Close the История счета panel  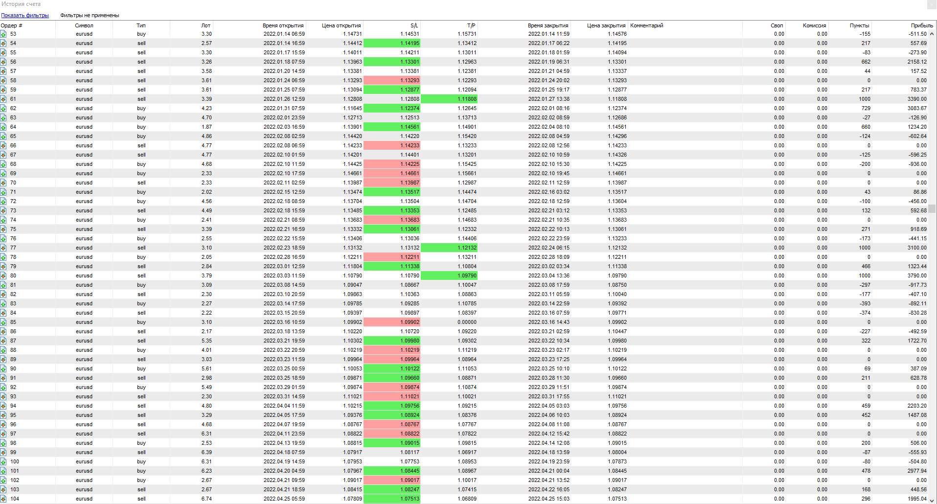tap(932, 4)
